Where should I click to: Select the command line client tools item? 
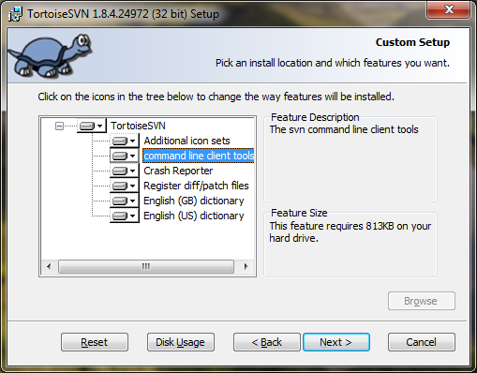[199, 156]
